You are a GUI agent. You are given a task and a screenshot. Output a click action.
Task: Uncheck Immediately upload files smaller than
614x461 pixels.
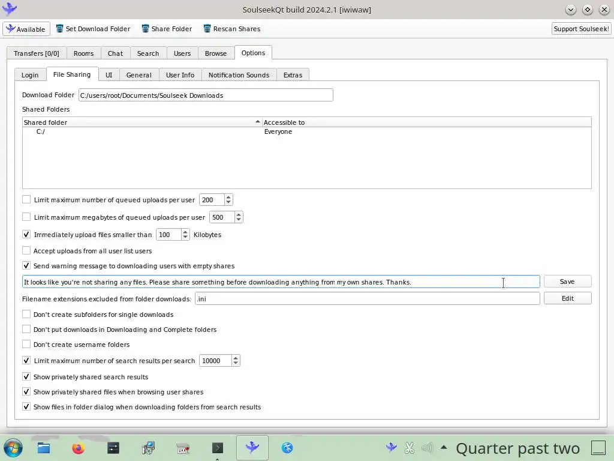point(26,235)
